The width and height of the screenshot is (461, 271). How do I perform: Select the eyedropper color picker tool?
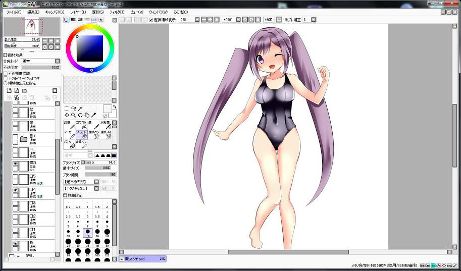93,115
